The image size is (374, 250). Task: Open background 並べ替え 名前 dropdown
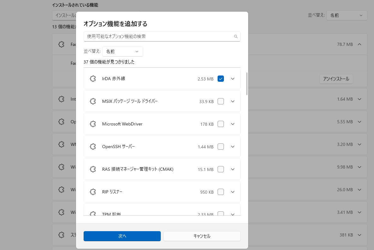coord(347,15)
